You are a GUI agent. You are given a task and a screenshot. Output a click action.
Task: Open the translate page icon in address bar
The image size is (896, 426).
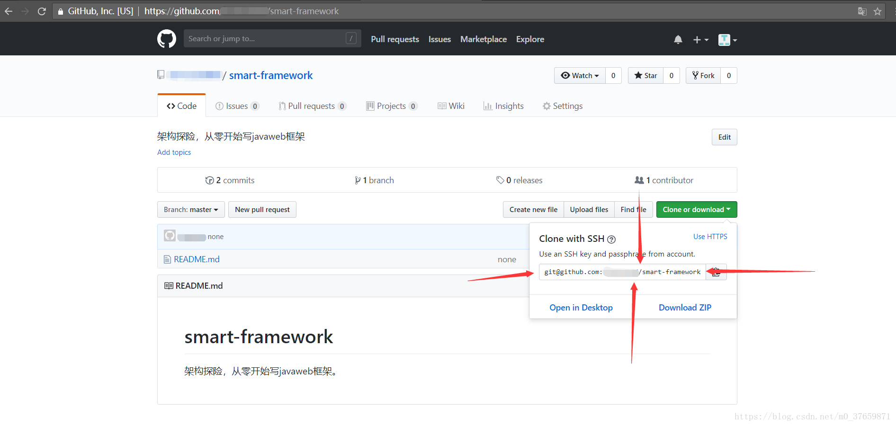click(x=862, y=11)
